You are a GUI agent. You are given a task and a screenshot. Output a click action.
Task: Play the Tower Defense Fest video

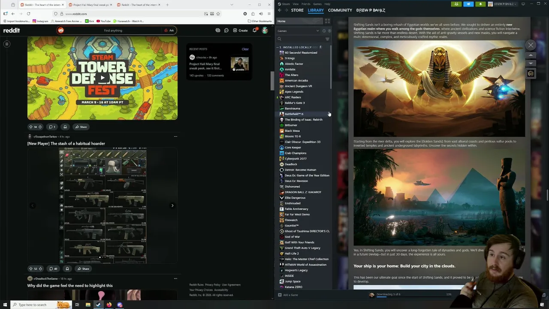tap(102, 78)
